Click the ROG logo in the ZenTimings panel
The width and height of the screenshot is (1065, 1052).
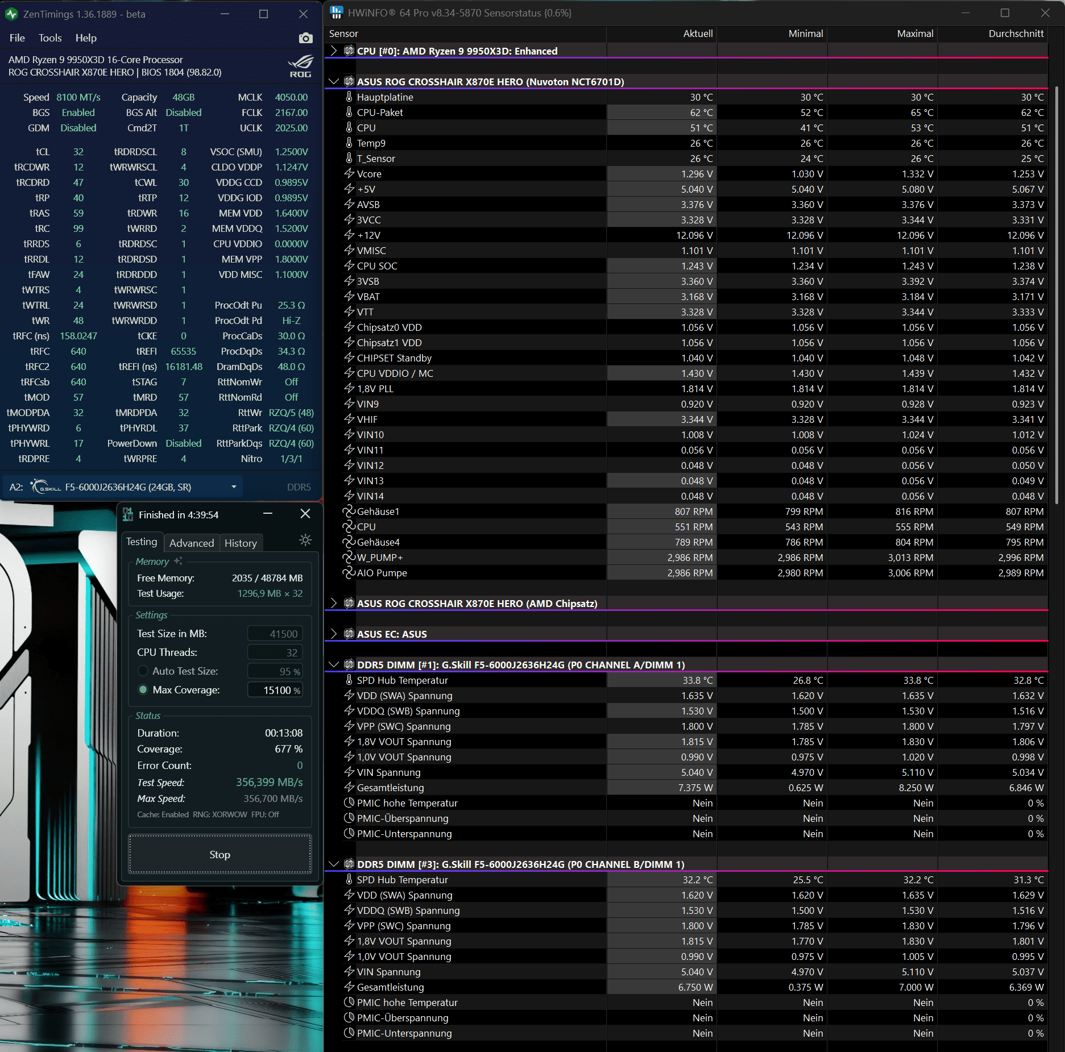(301, 66)
